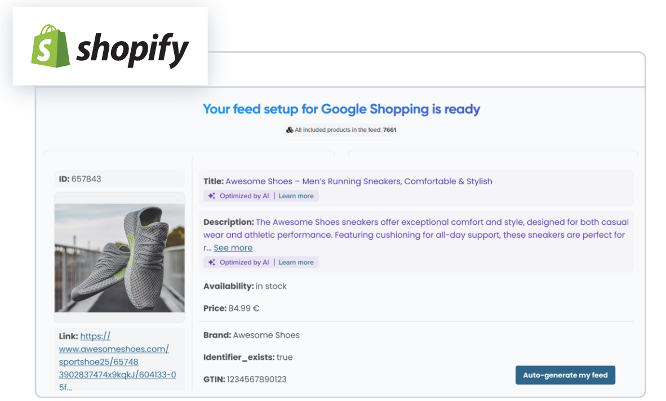Click the products icon beside feed count

pos(290,130)
